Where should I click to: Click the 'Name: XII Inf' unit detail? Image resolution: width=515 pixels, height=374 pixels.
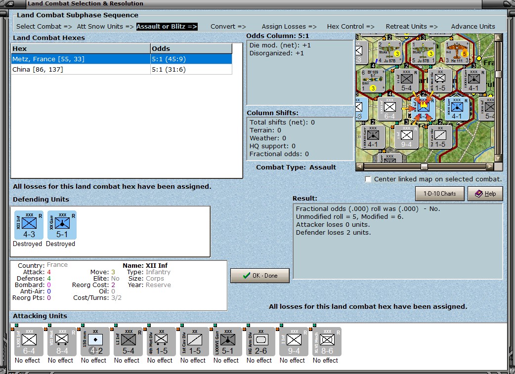point(145,265)
